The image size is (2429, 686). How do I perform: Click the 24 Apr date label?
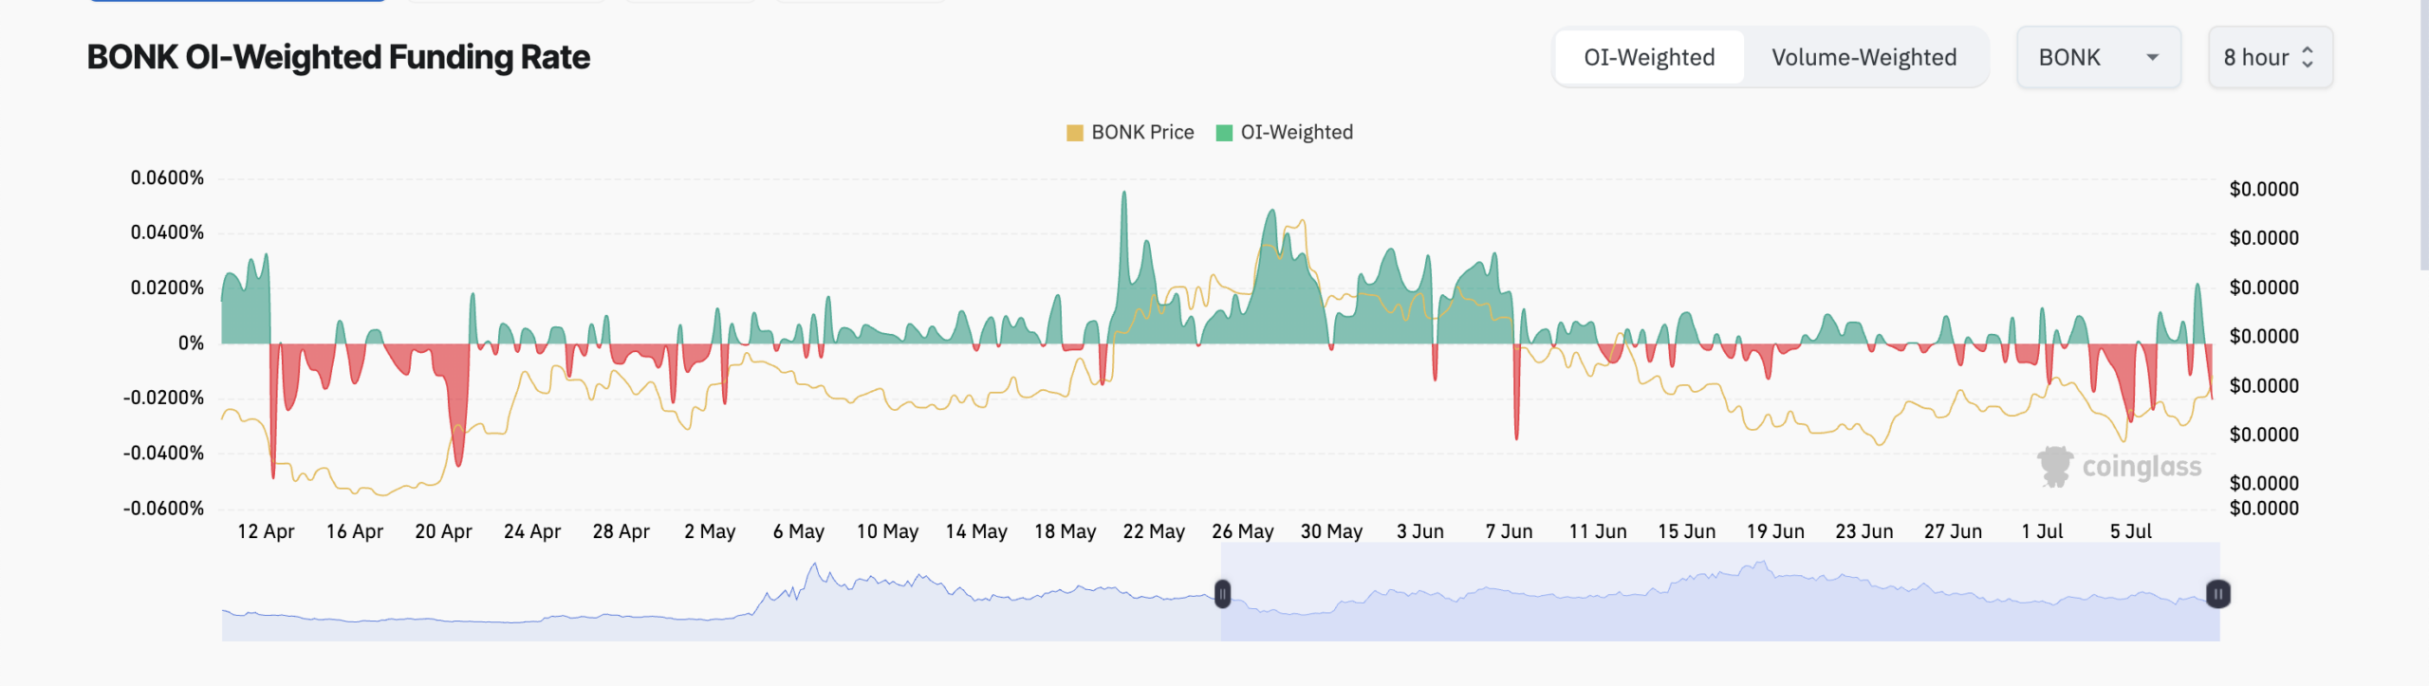pos(532,531)
